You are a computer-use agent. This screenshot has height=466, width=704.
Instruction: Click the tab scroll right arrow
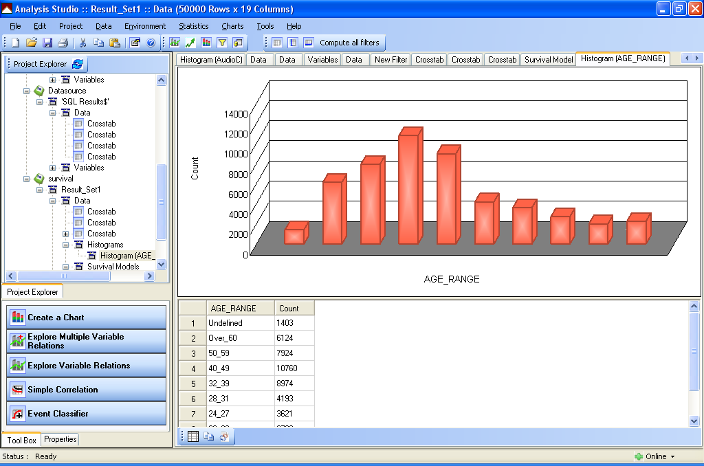point(697,58)
